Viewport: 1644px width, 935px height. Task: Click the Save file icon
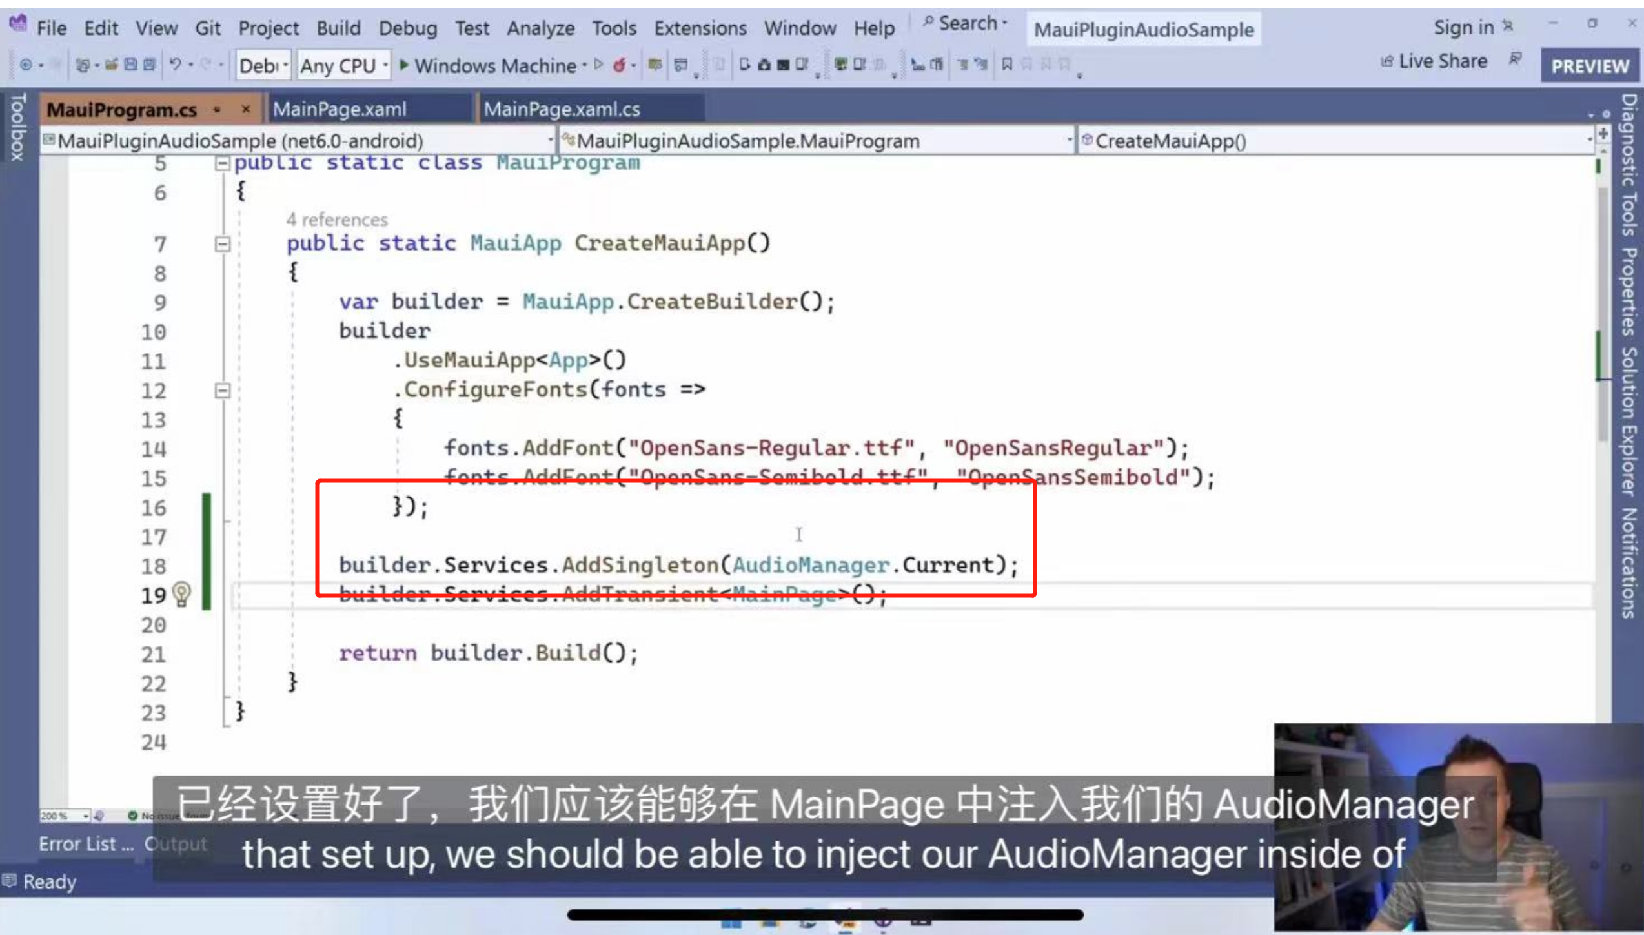130,65
